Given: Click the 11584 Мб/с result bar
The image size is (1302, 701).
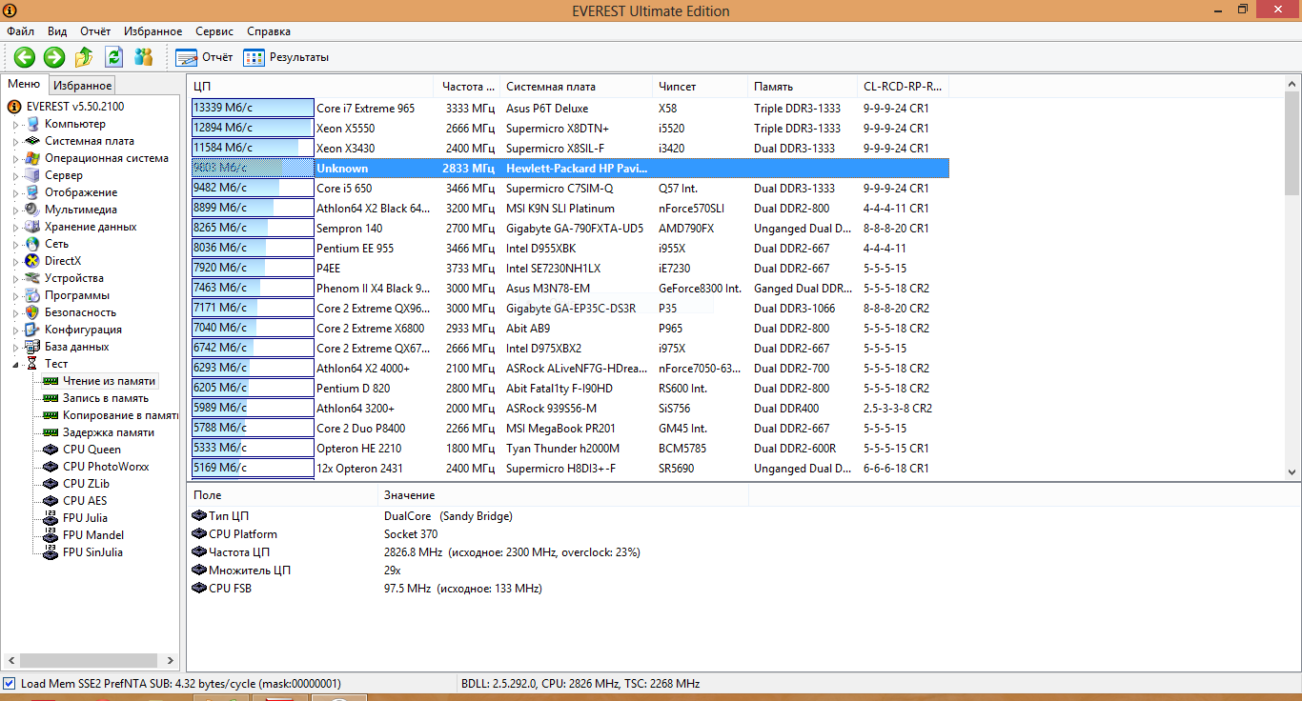Looking at the screenshot, I should click(x=253, y=149).
